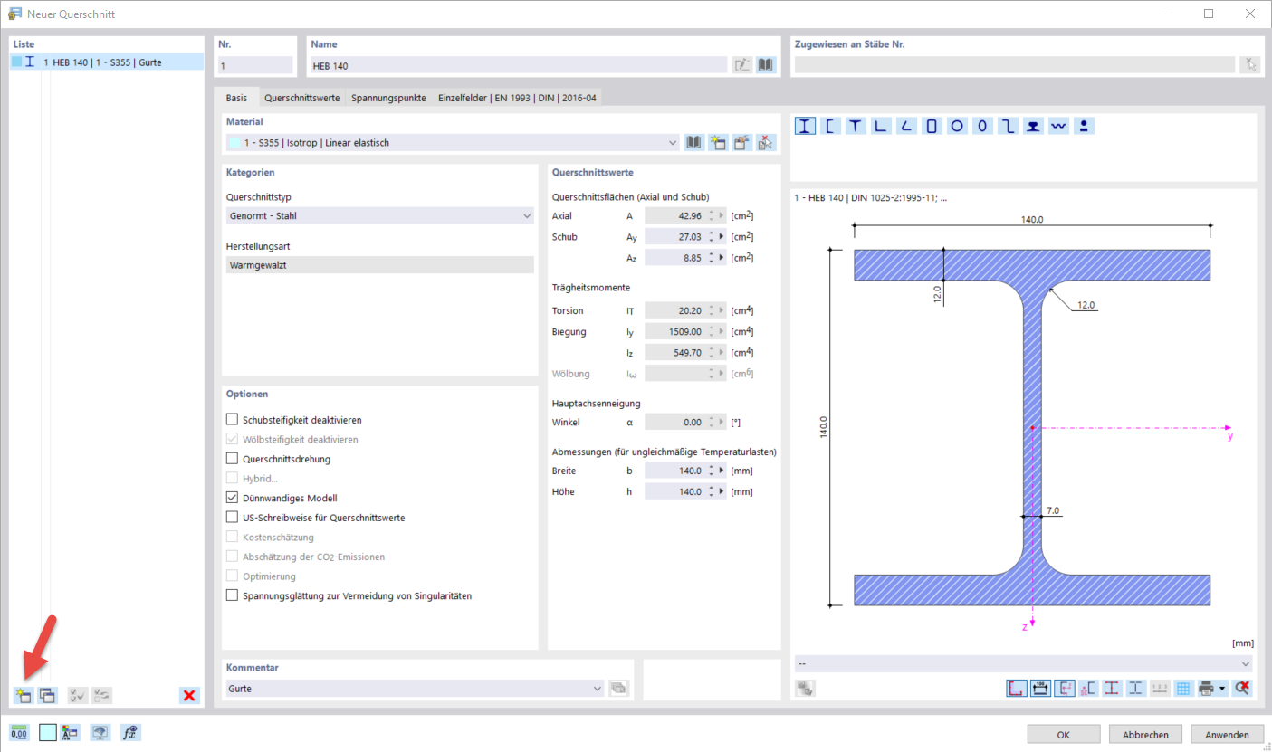Select the HEB 140 | 1 - S355 | Gurte entry

(107, 62)
